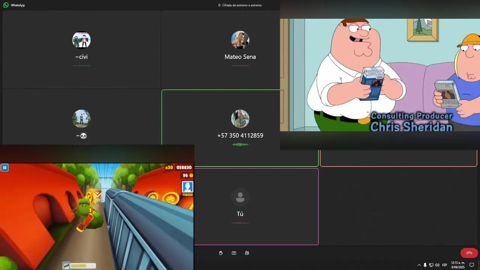Click the 'Consulting Producer' caption in cartoon video
480x270 pixels.
click(411, 116)
